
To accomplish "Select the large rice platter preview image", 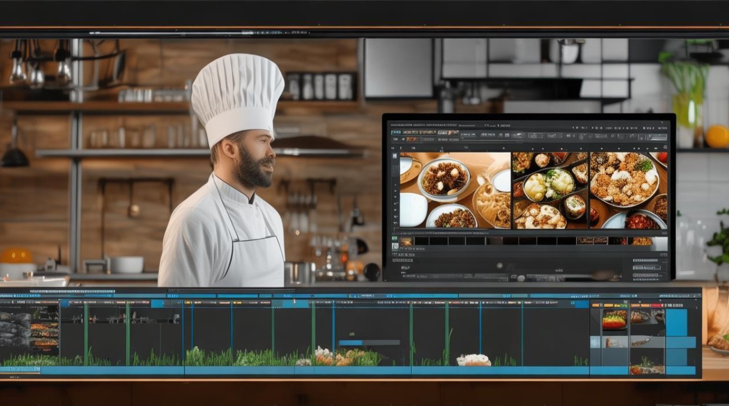I will (x=628, y=190).
